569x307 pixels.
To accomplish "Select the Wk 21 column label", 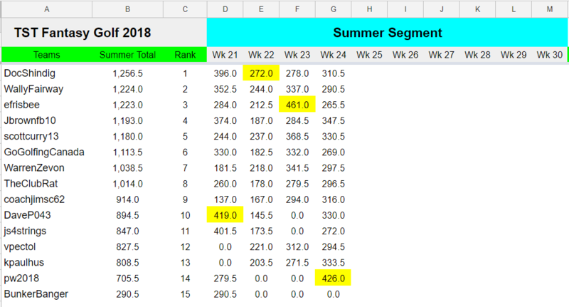I will 225,55.
